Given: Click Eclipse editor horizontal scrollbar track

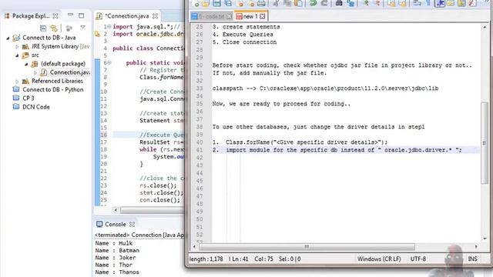Looking at the screenshot, I should click(152, 210).
